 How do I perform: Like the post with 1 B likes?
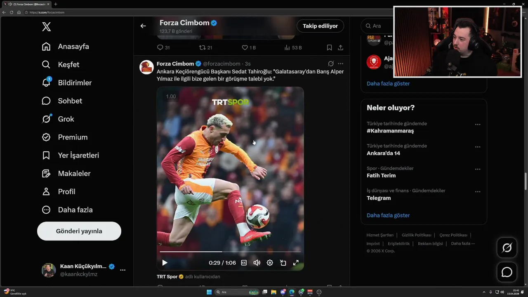[245, 47]
